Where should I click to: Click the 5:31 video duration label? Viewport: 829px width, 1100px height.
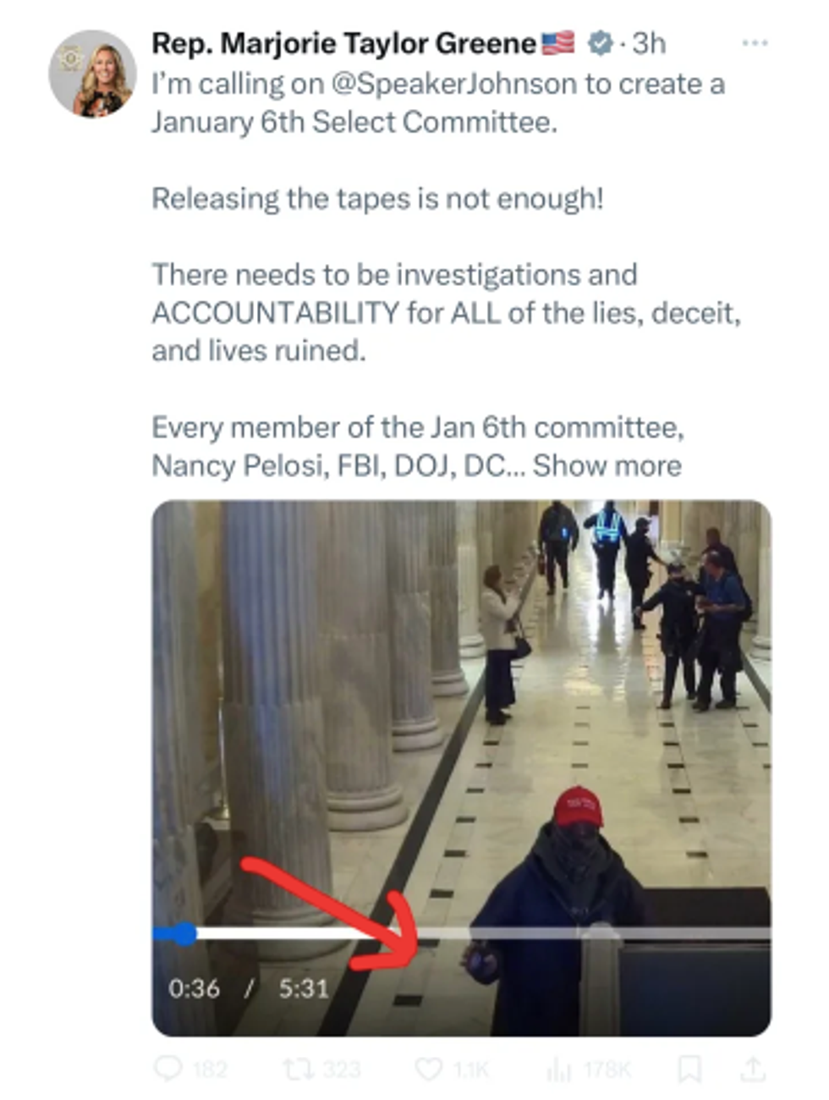[304, 988]
